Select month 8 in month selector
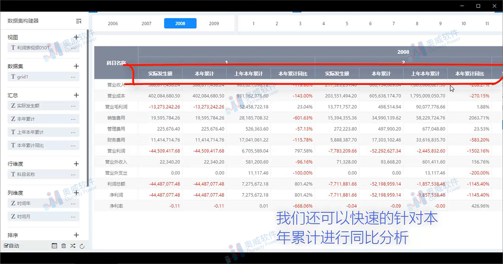503x264 pixels. pyautogui.click(x=417, y=24)
